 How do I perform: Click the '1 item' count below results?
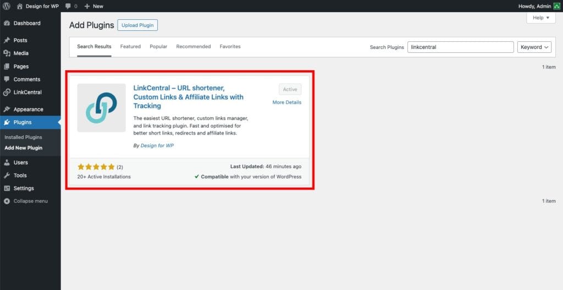point(549,201)
